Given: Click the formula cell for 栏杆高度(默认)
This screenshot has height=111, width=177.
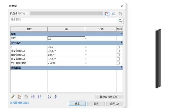Looking at the screenshot, I should (100, 63).
